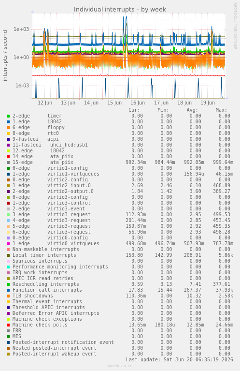Screen dimensions: 240x371
Task: Click the Last update timestamp text
Action: 180,360
